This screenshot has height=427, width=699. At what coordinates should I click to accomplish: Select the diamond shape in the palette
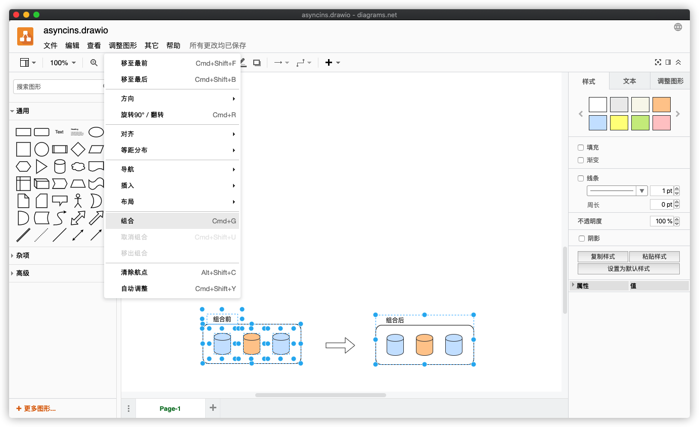(x=78, y=149)
